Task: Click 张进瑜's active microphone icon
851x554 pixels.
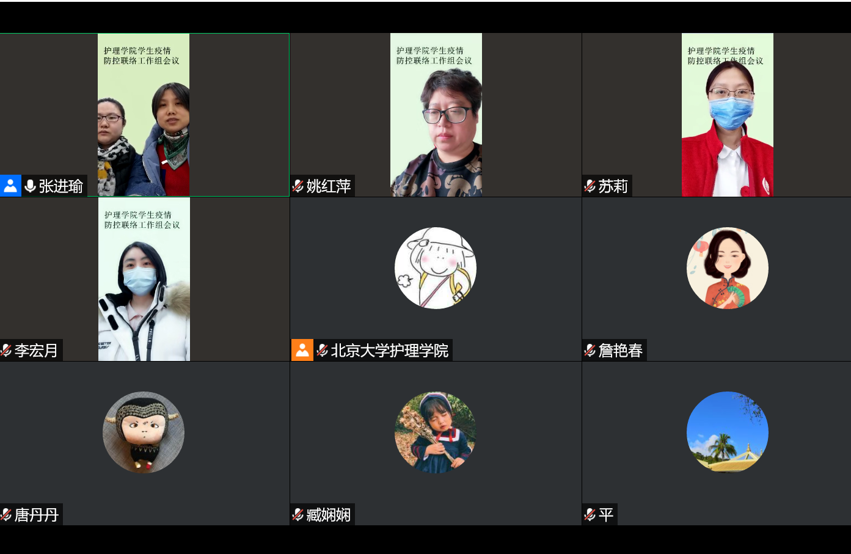Action: coord(30,186)
